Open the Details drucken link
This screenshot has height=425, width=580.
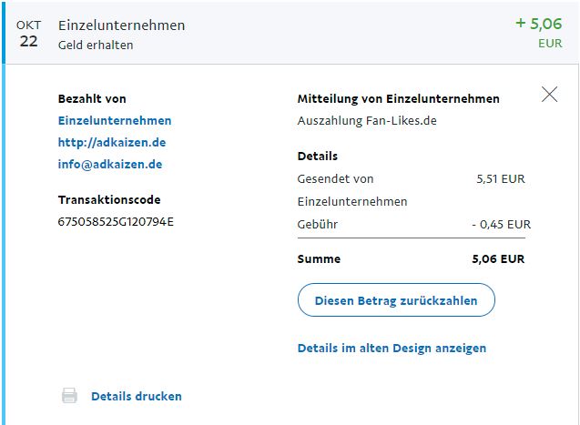pyautogui.click(x=137, y=396)
